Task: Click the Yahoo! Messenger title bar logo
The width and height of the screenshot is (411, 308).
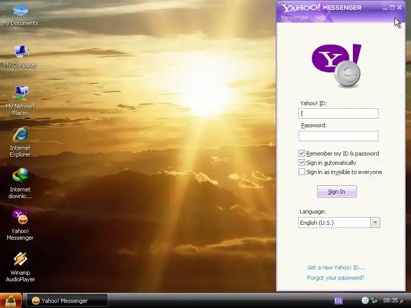Action: coord(322,8)
